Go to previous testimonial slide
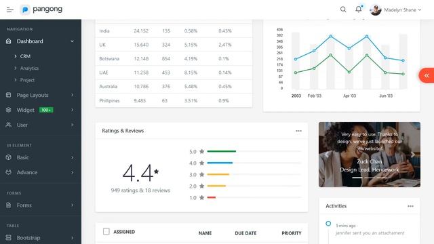 (327, 155)
